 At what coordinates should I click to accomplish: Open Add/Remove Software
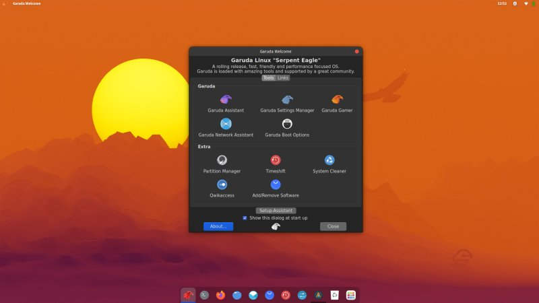click(x=276, y=189)
